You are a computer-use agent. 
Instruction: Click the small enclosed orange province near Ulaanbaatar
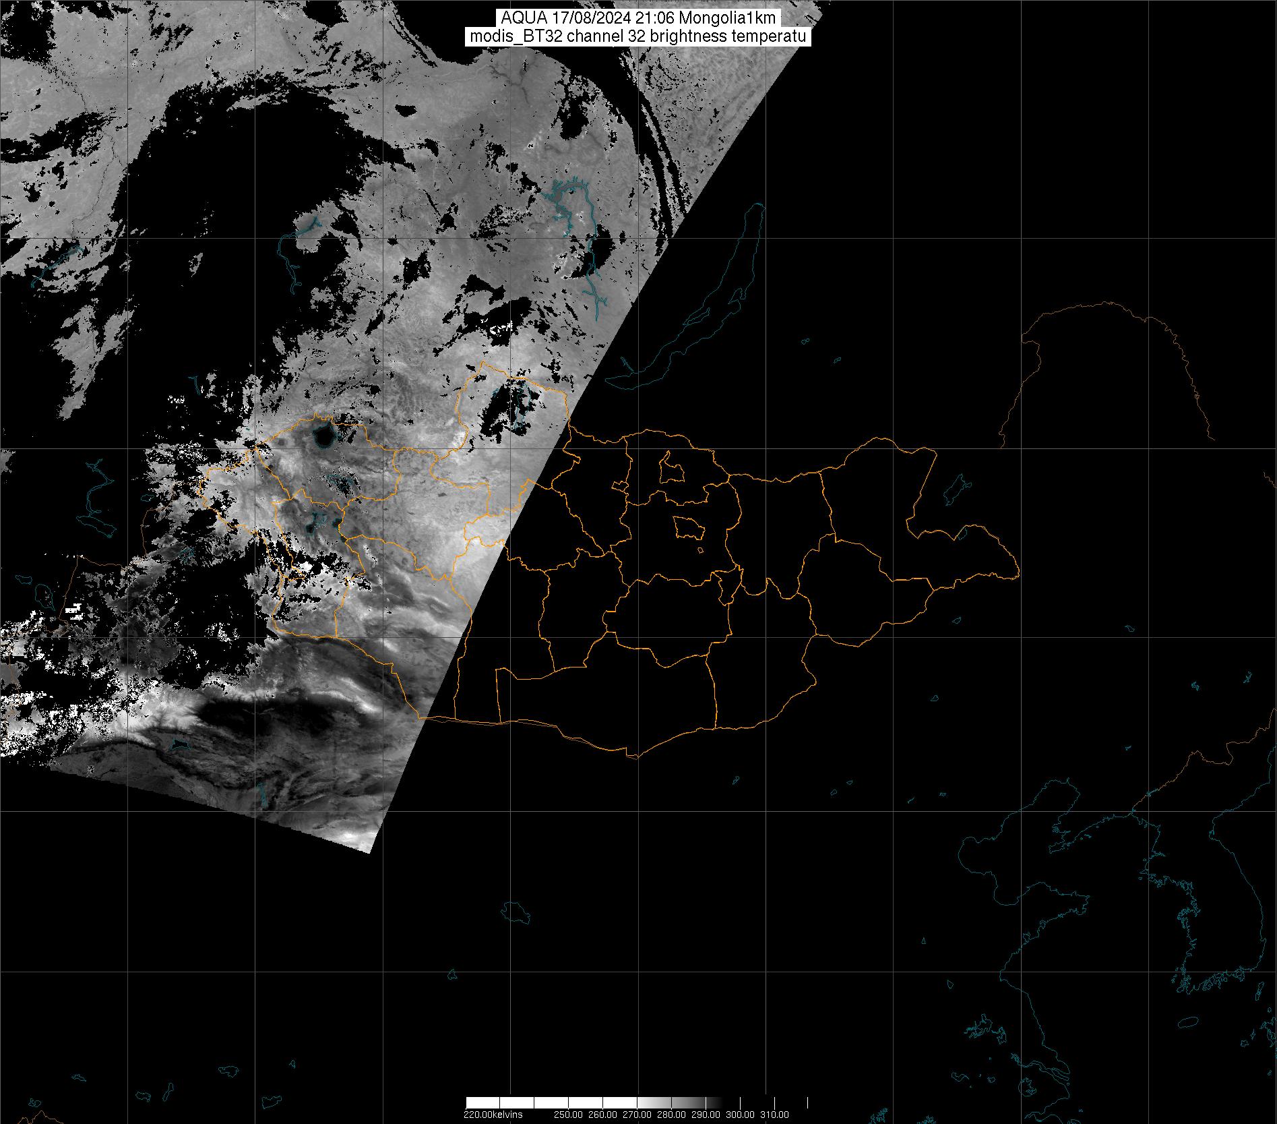tap(689, 527)
